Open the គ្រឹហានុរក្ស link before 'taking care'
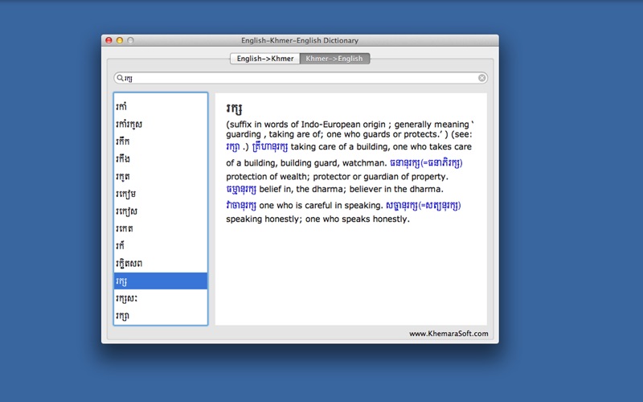Image resolution: width=643 pixels, height=402 pixels. point(270,147)
